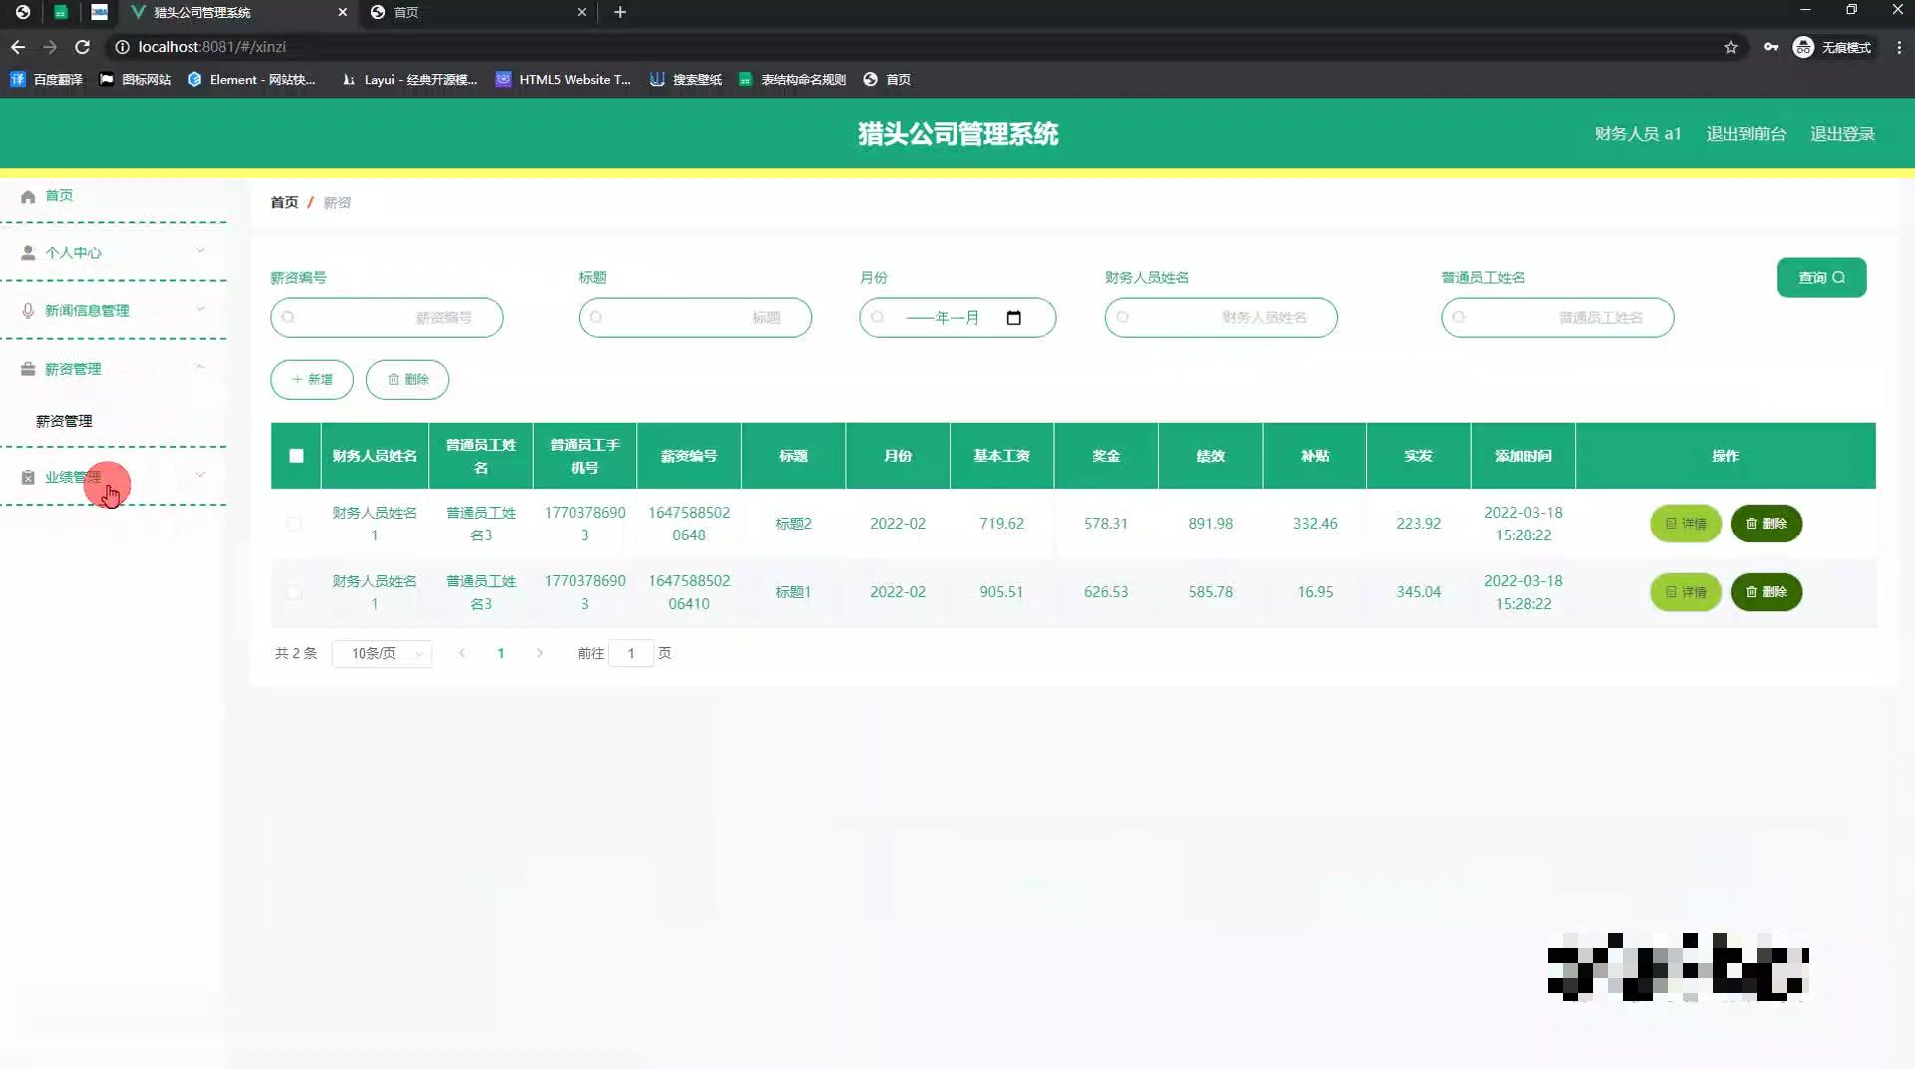Click the person icon for 个人中心
Screen dimensions: 1915x1069
pos(28,253)
